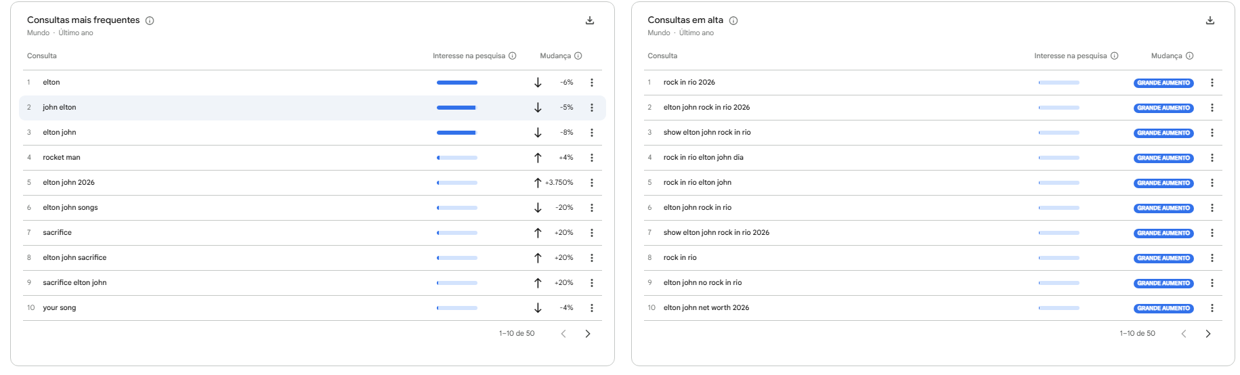The height and width of the screenshot is (375, 1240).
Task: Open the query 'rock in rio 2026'
Action: (x=689, y=82)
